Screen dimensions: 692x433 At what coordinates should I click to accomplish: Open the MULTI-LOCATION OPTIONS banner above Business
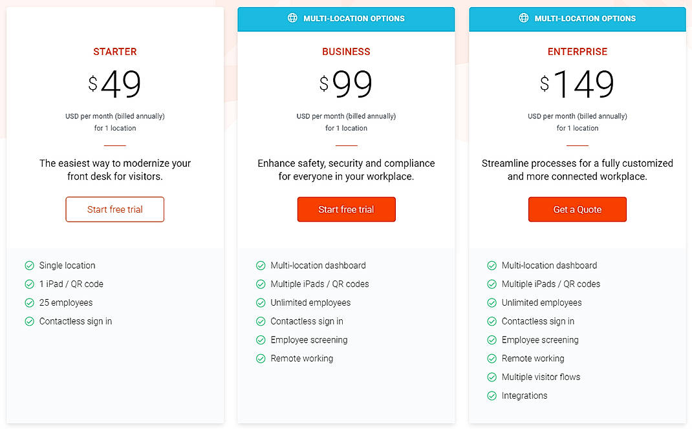[x=346, y=19]
